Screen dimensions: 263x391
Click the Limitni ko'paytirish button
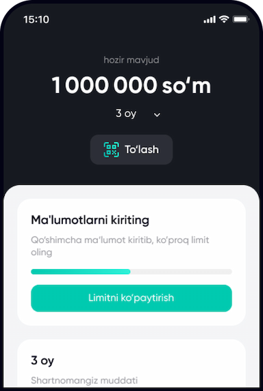(131, 299)
